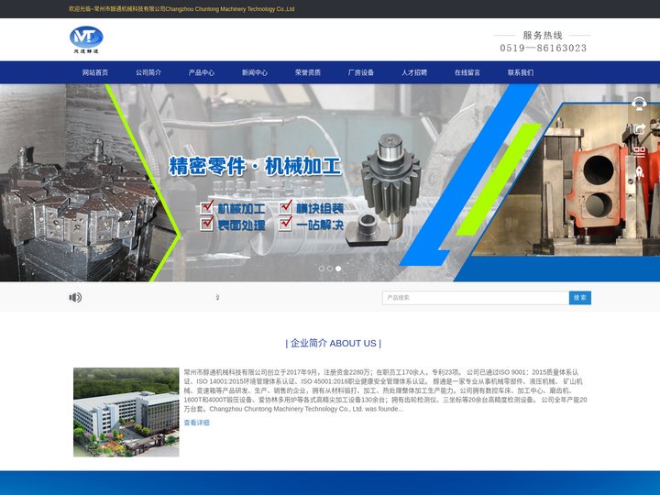Click the share arrow icon in sidebar
This screenshot has width=660, height=495.
pyautogui.click(x=639, y=128)
